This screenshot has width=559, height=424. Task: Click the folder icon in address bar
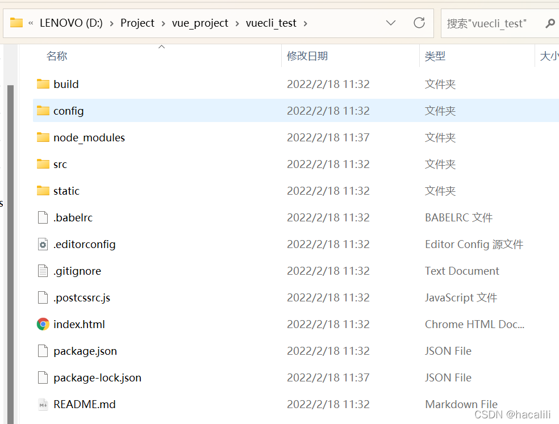[x=16, y=23]
